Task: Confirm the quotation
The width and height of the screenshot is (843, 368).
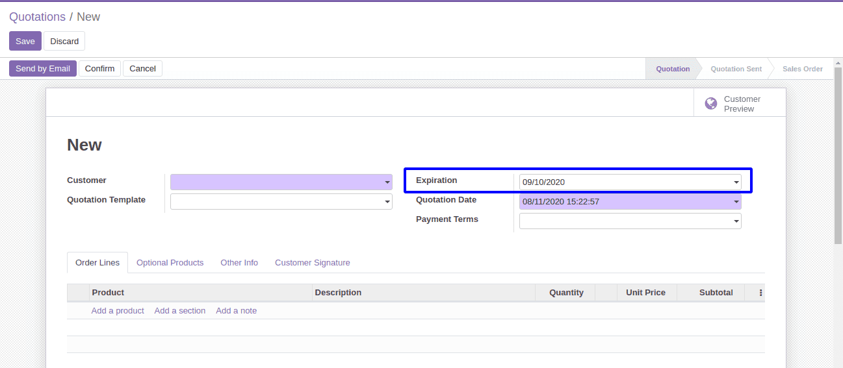Action: (99, 68)
